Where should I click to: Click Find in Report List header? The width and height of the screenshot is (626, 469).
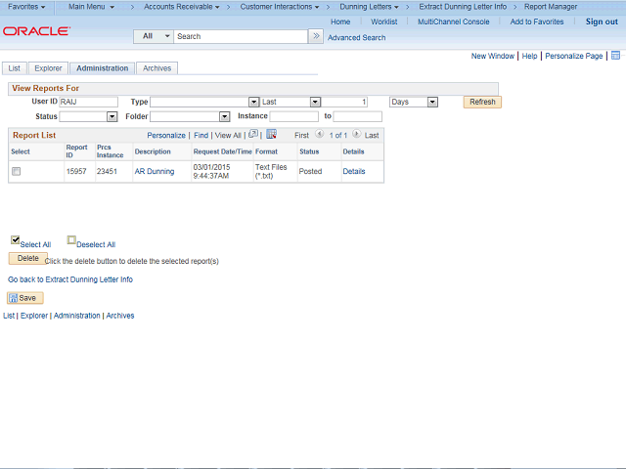tap(201, 135)
